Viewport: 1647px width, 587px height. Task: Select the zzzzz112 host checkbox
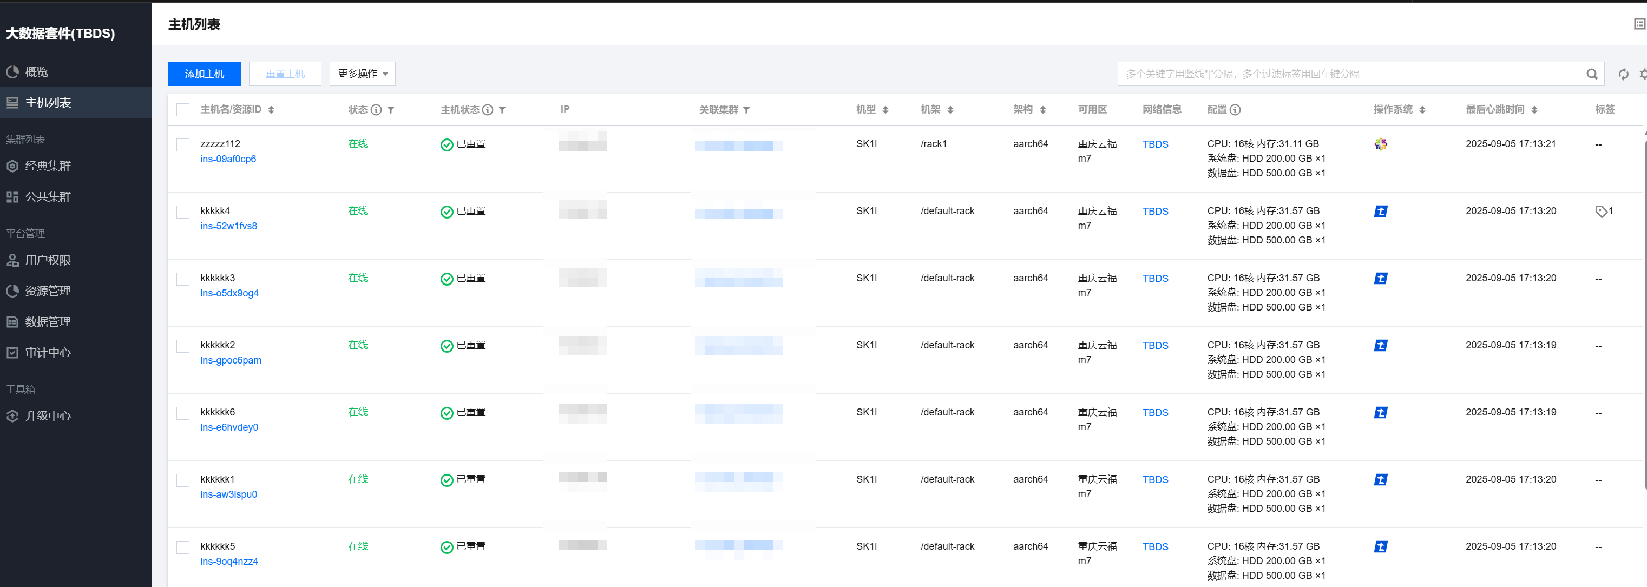pyautogui.click(x=183, y=144)
